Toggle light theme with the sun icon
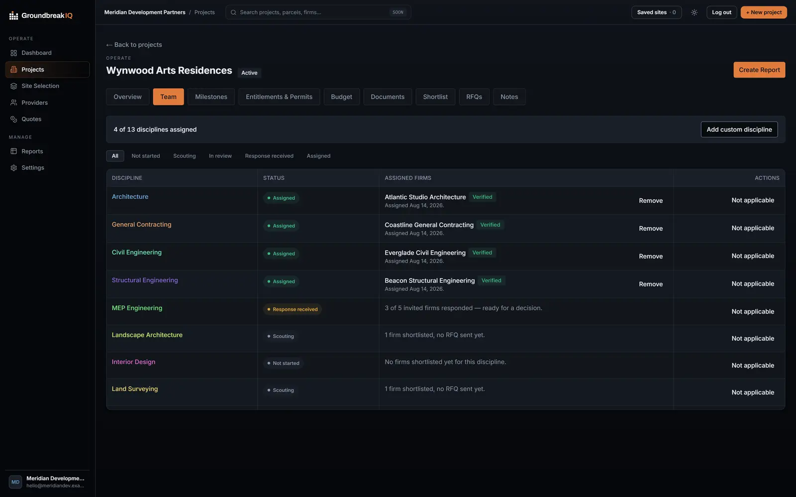Screen dimensions: 796x497 [694, 12]
